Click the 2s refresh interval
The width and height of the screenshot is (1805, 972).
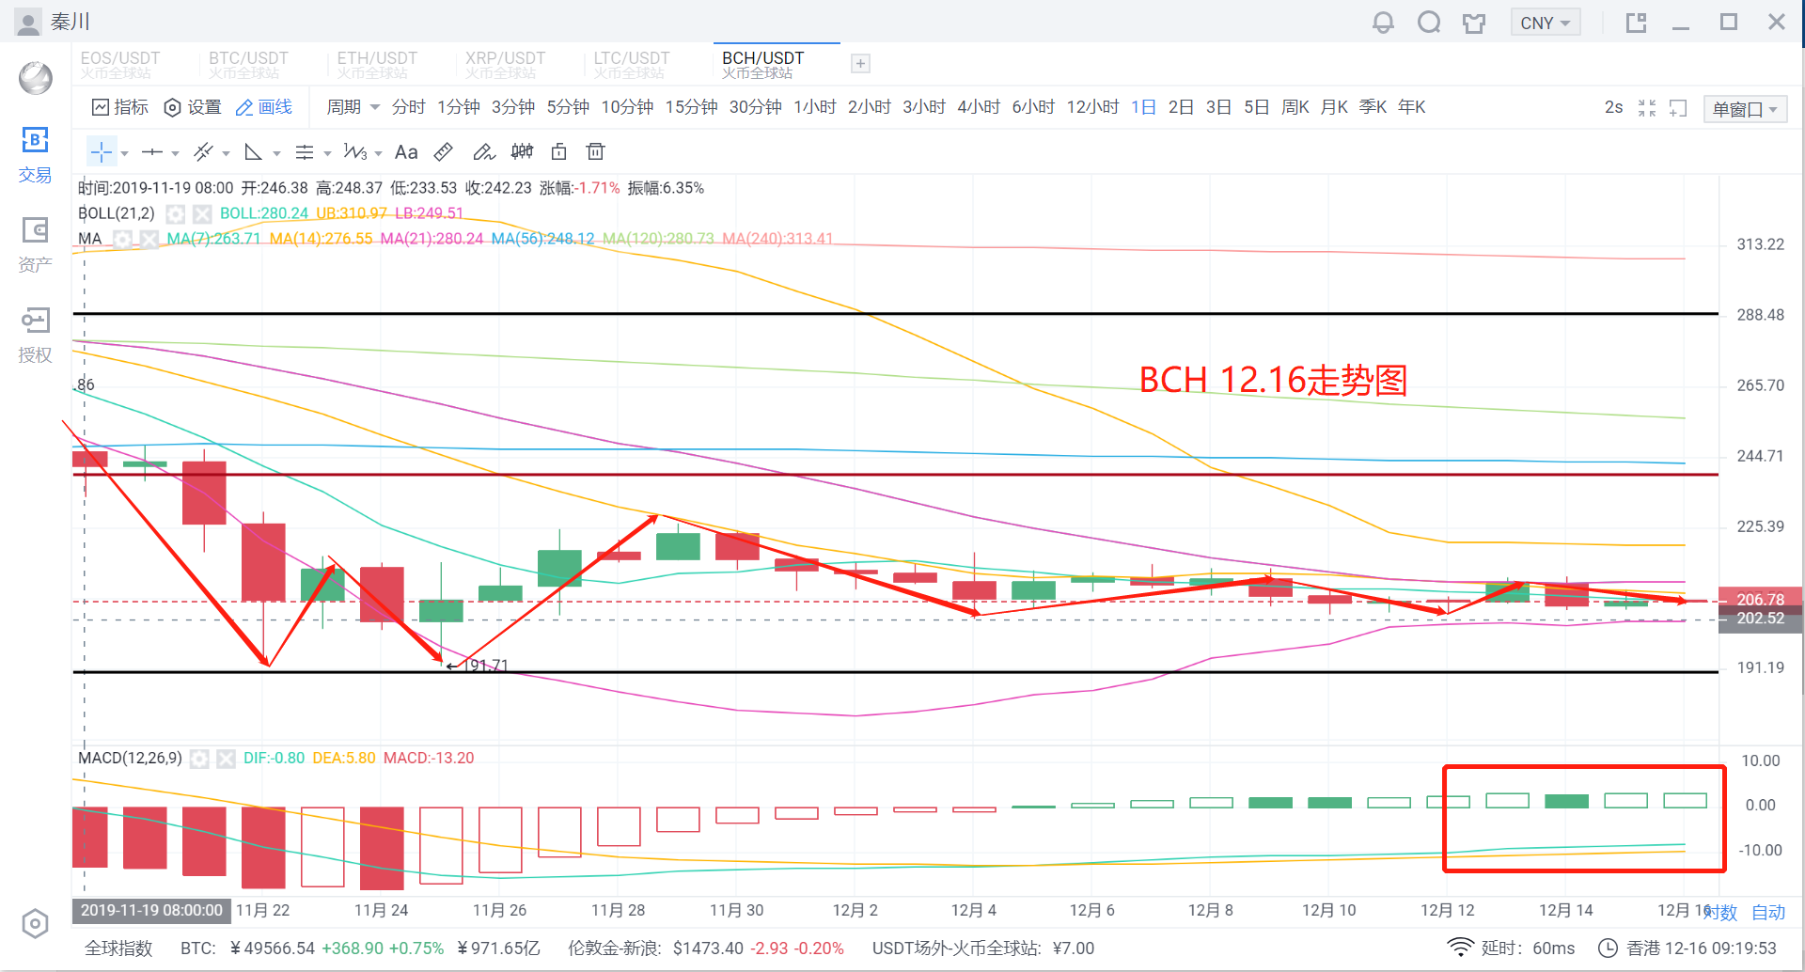coord(1613,107)
